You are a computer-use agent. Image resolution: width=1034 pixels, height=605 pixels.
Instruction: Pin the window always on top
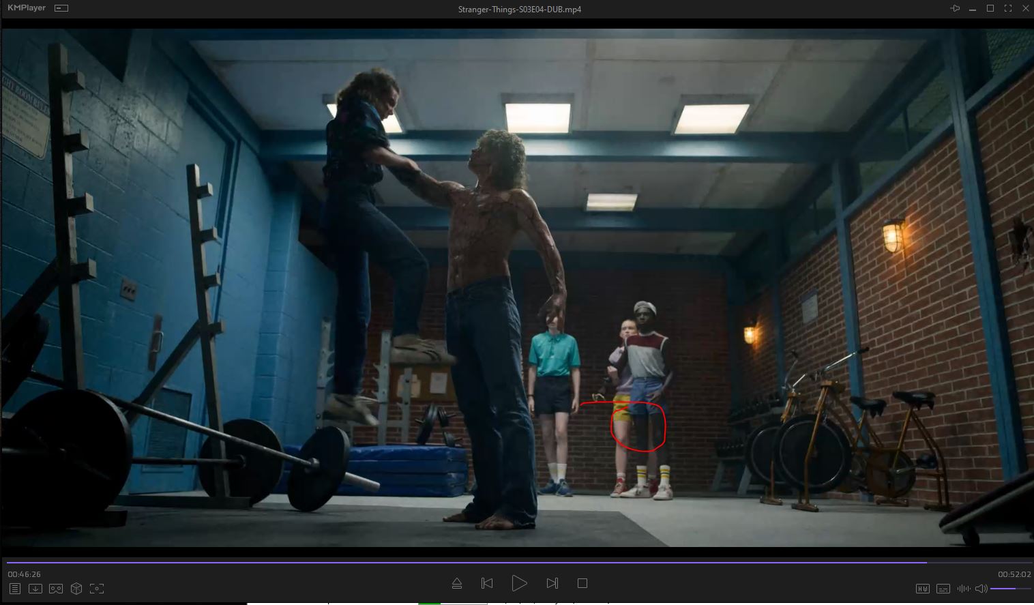pos(955,8)
